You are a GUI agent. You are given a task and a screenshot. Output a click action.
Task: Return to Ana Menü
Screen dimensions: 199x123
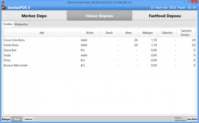tap(192, 119)
